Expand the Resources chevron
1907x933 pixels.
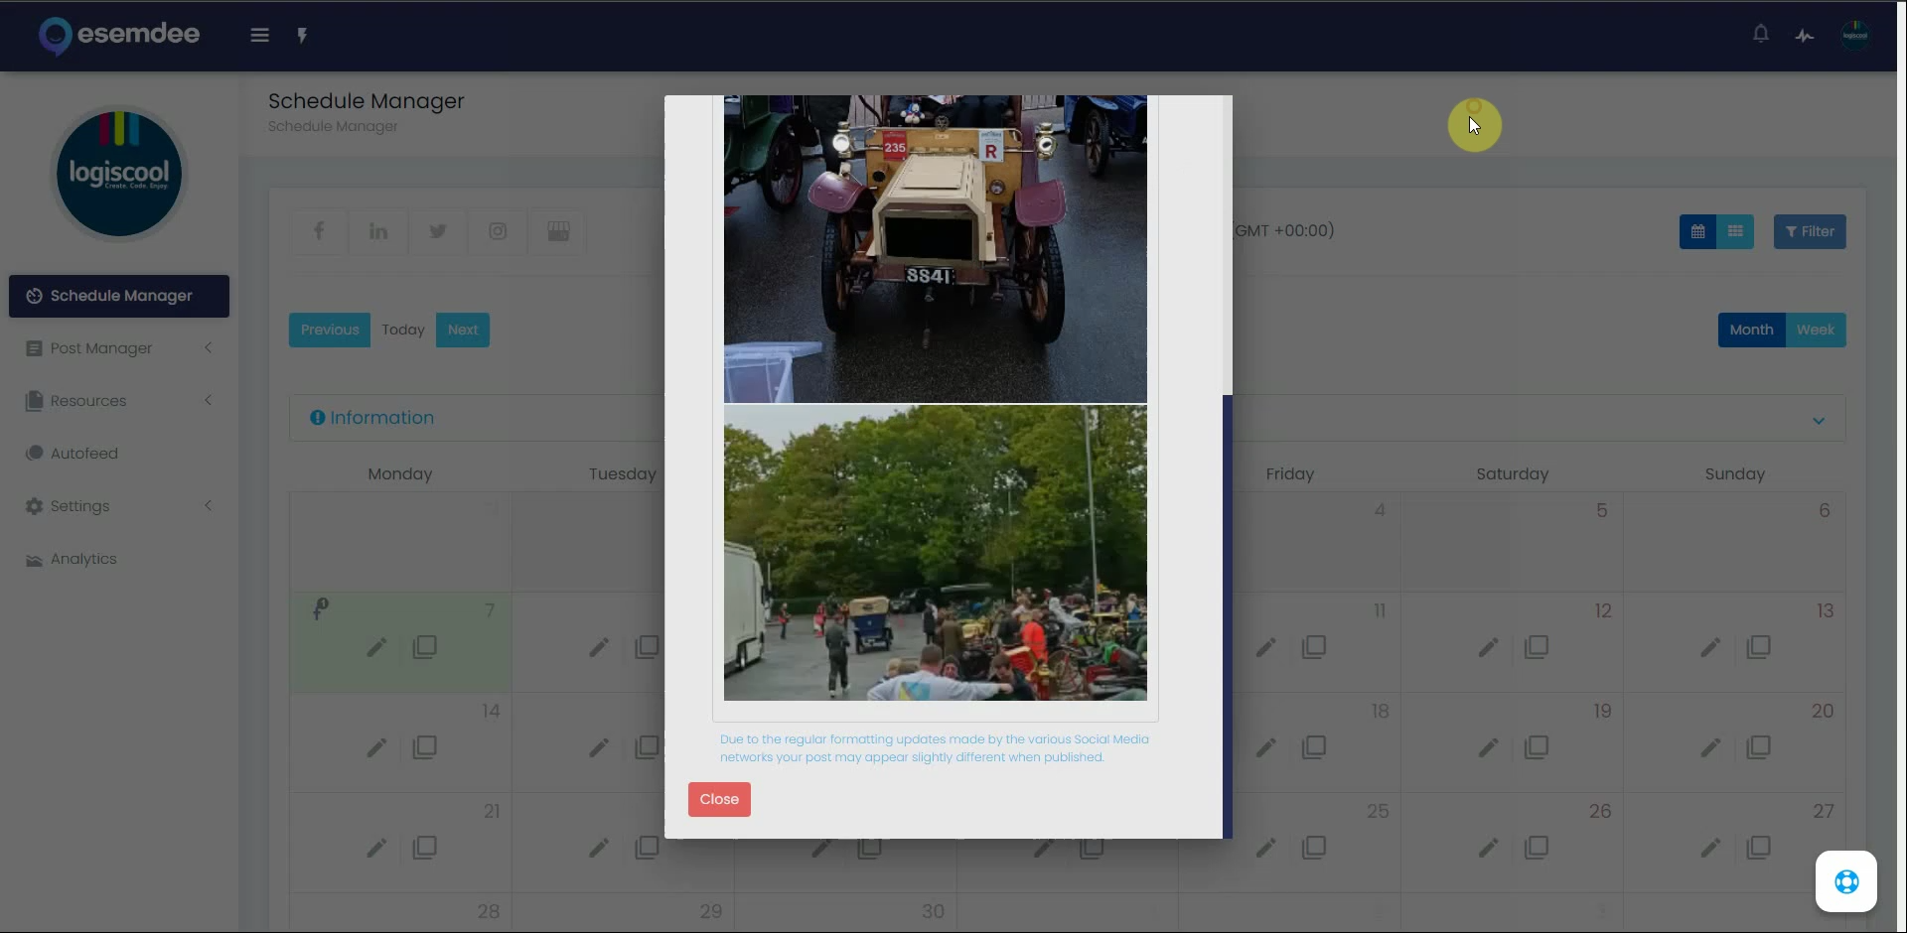pyautogui.click(x=209, y=400)
